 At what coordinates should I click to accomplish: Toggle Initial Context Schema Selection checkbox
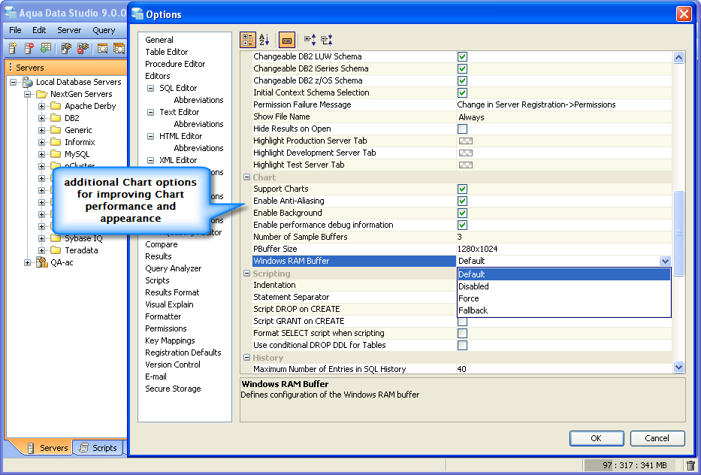pyautogui.click(x=462, y=93)
